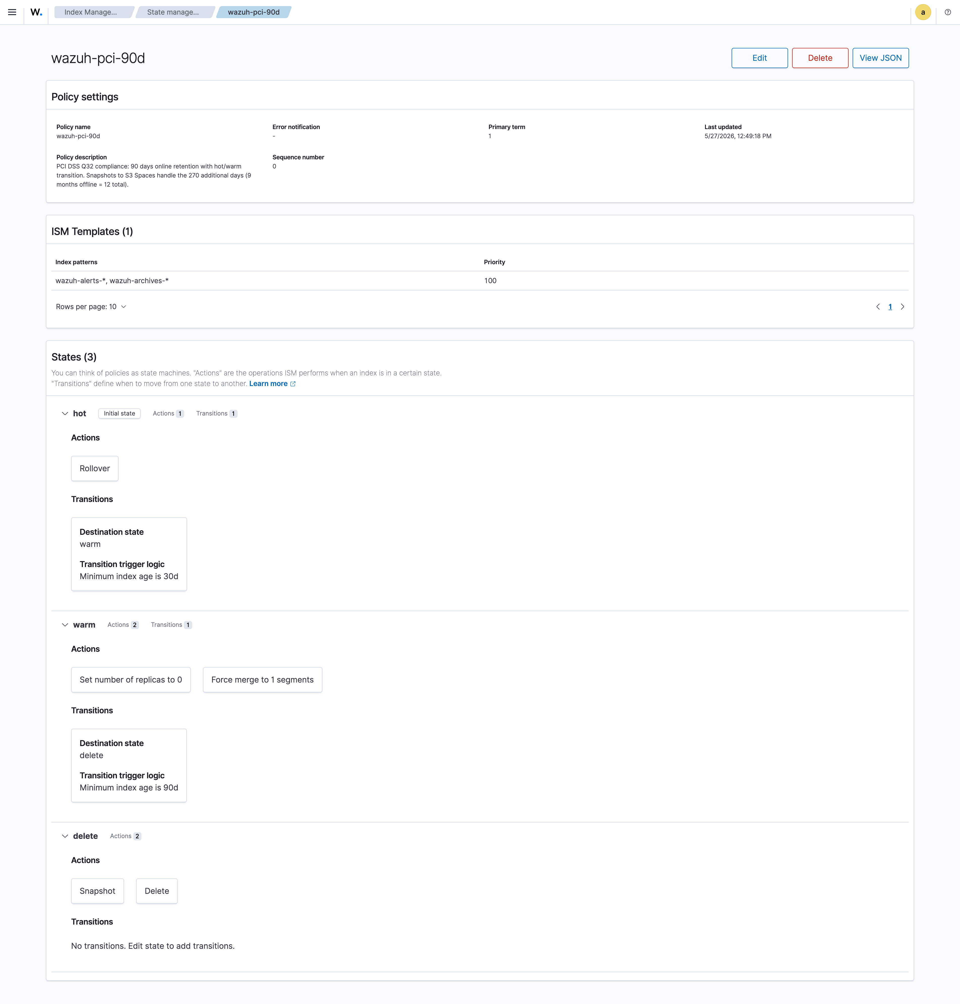
Task: Click the Minimum index age is 30d text
Action: (129, 576)
